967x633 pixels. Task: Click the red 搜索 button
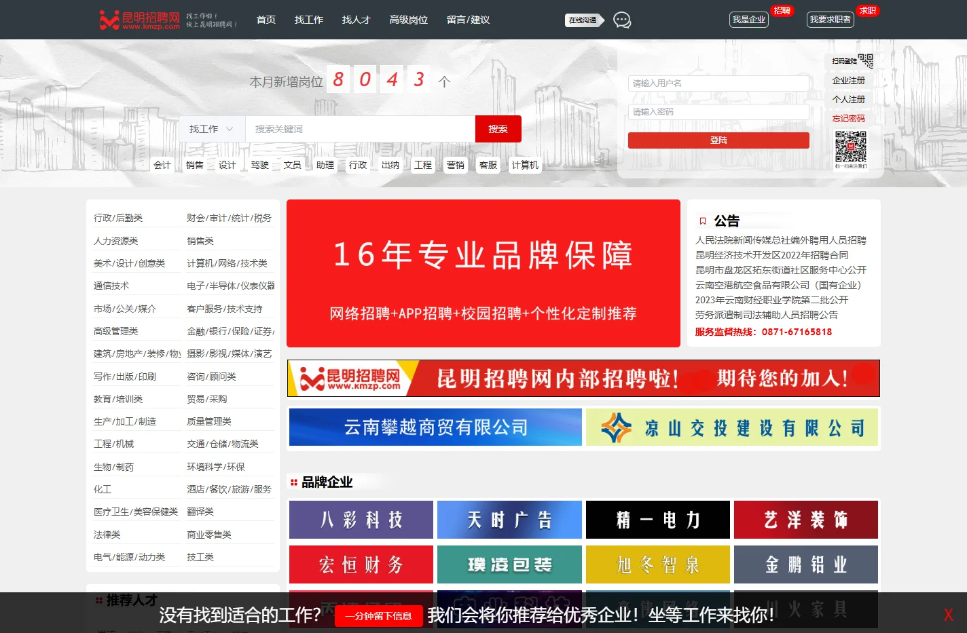click(x=498, y=129)
